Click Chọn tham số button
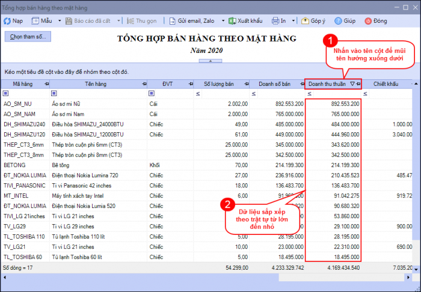Viewport: 421px width, 292px height. pos(27,37)
